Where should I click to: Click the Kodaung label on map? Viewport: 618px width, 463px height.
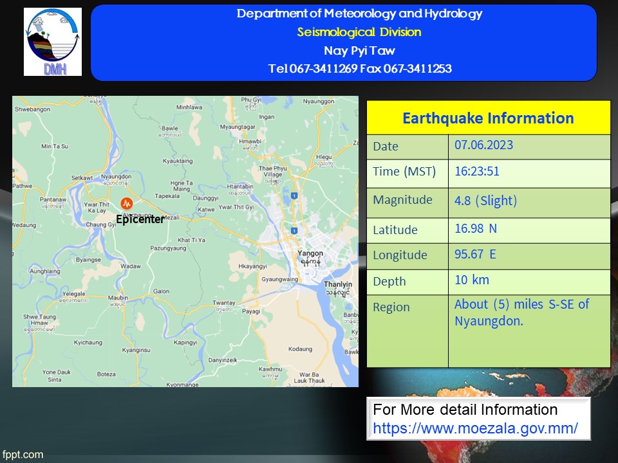coord(300,349)
